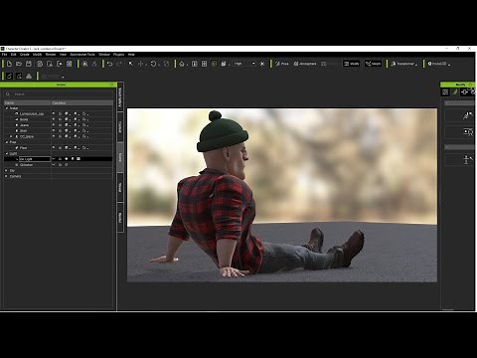Click the Pose button
Image resolution: width=477 pixels, height=358 pixels.
click(x=281, y=64)
